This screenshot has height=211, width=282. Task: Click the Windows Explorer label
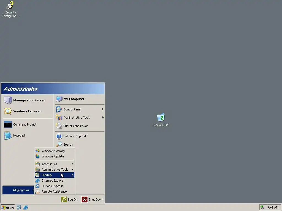27,111
